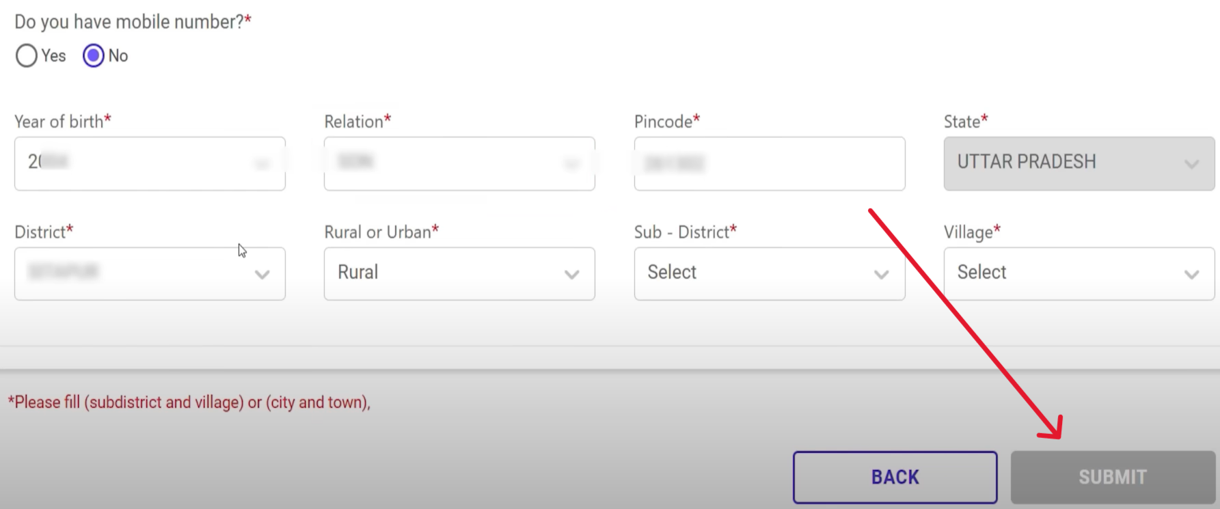The image size is (1220, 509).
Task: Toggle the mobile number answer to Yes
Action: pyautogui.click(x=26, y=56)
